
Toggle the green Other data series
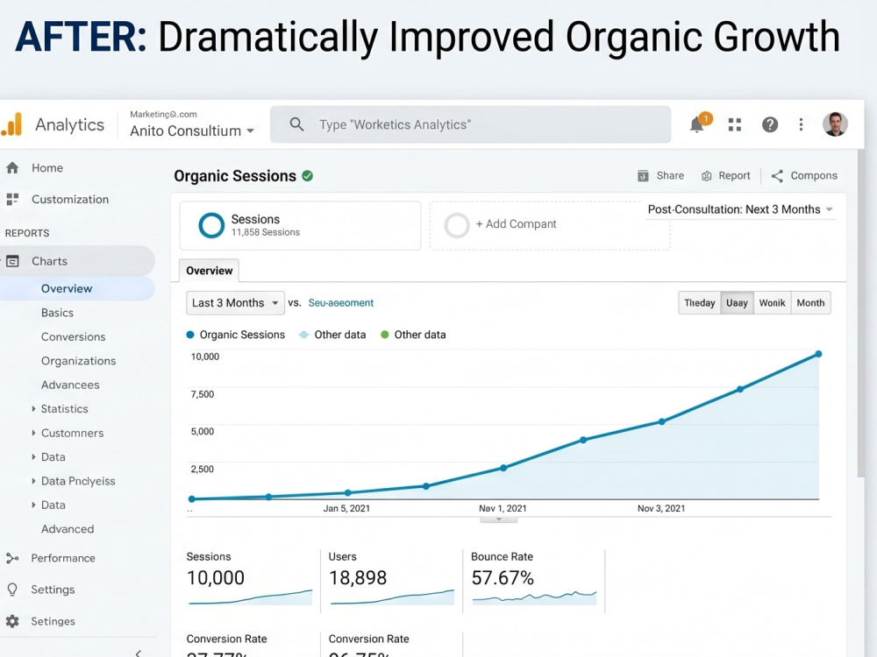pos(413,335)
